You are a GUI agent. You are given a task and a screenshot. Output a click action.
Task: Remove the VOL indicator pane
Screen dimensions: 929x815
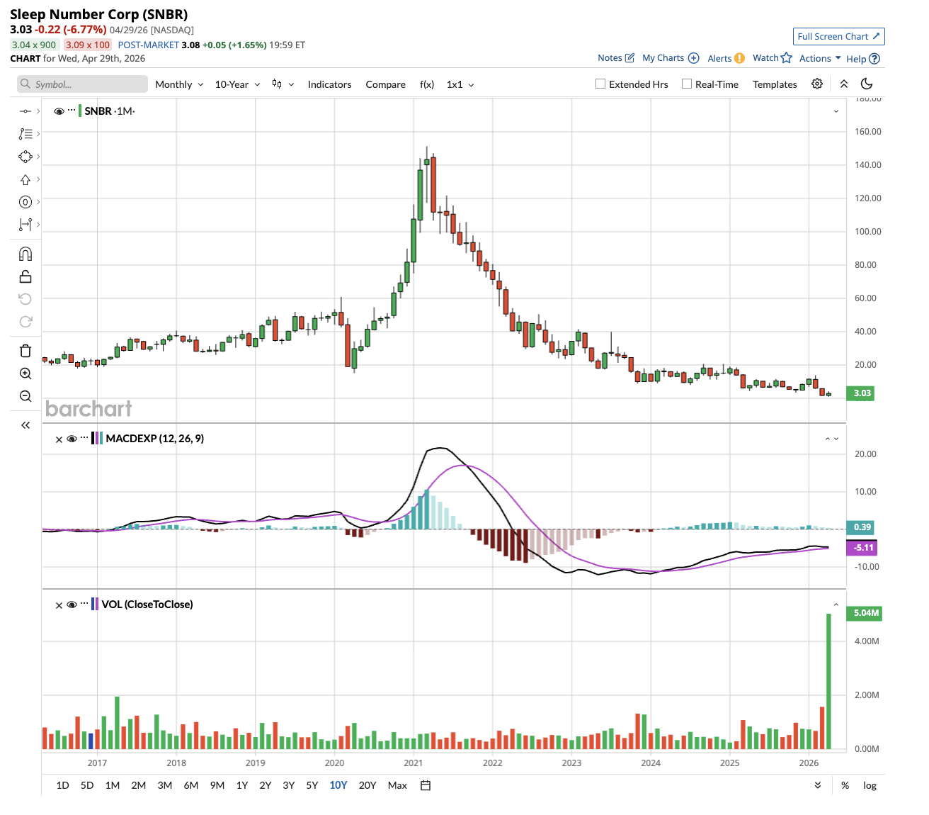pos(59,605)
